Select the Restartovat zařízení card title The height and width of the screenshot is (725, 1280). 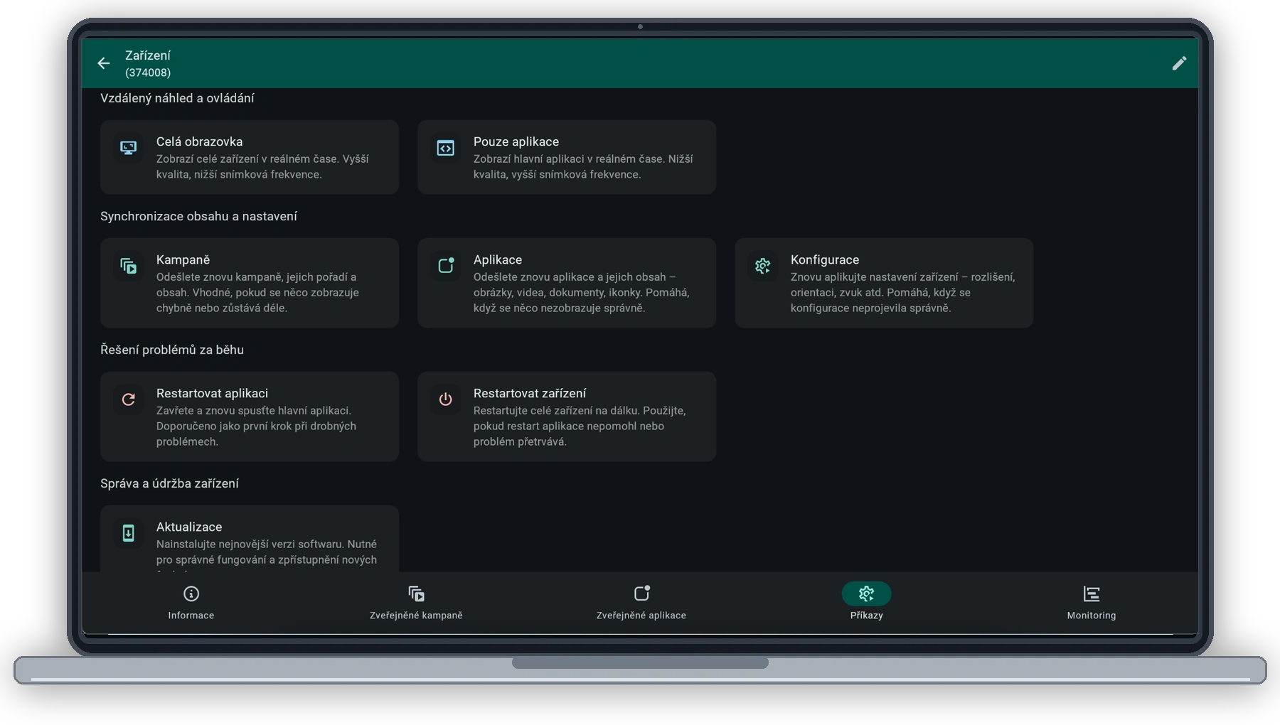[530, 393]
